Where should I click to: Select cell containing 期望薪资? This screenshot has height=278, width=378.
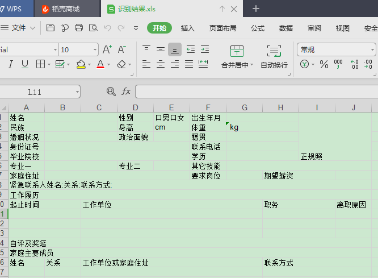click(x=299, y=176)
